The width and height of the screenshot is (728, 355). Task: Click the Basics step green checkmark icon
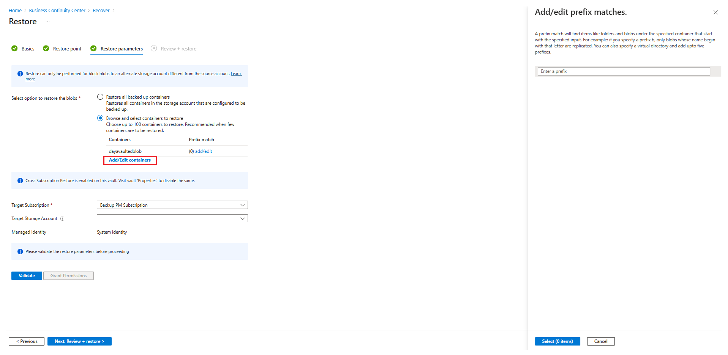14,49
